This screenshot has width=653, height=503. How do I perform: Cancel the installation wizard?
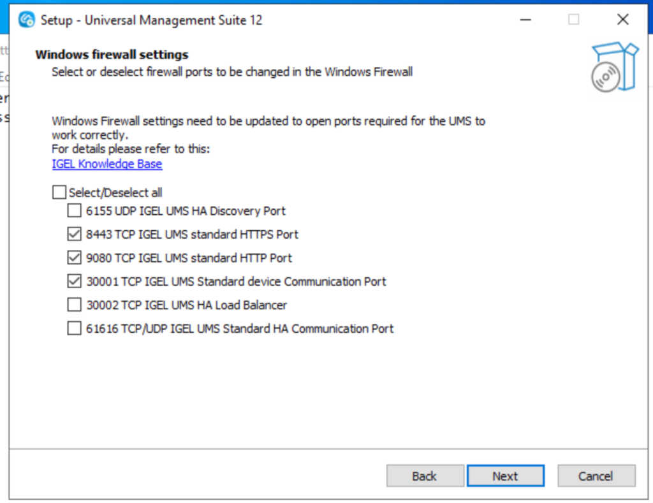click(596, 476)
